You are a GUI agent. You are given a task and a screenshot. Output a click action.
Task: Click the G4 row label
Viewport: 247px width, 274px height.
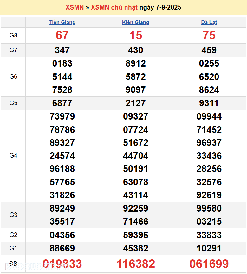click(13, 156)
